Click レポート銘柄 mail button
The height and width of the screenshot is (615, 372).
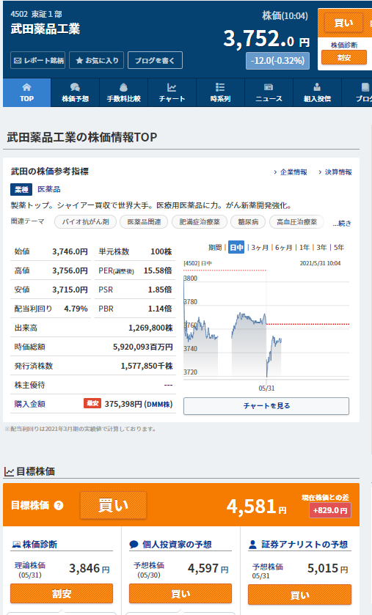[x=37, y=60]
